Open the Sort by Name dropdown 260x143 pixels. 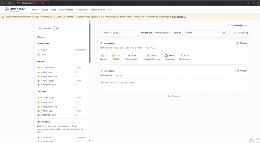202,32
